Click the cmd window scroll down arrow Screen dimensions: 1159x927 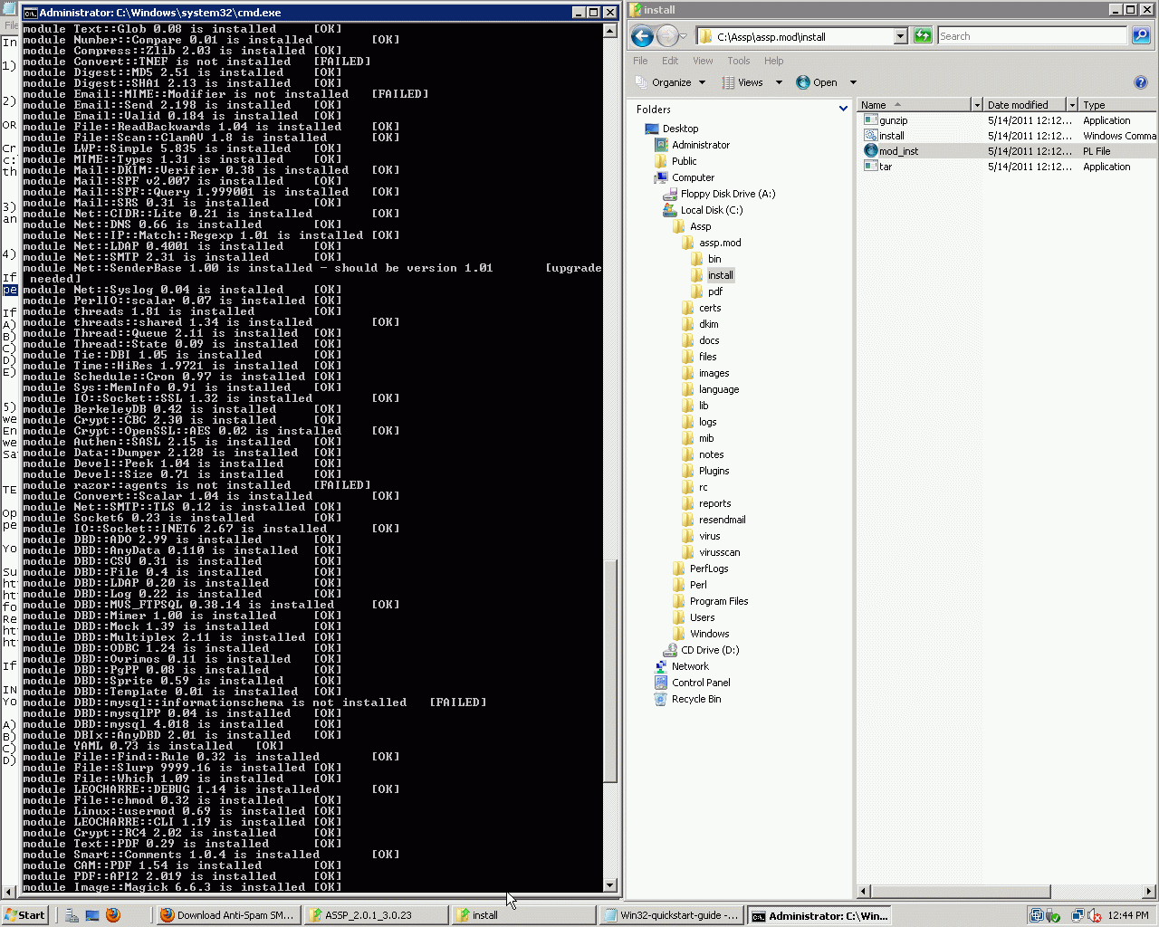click(x=609, y=885)
